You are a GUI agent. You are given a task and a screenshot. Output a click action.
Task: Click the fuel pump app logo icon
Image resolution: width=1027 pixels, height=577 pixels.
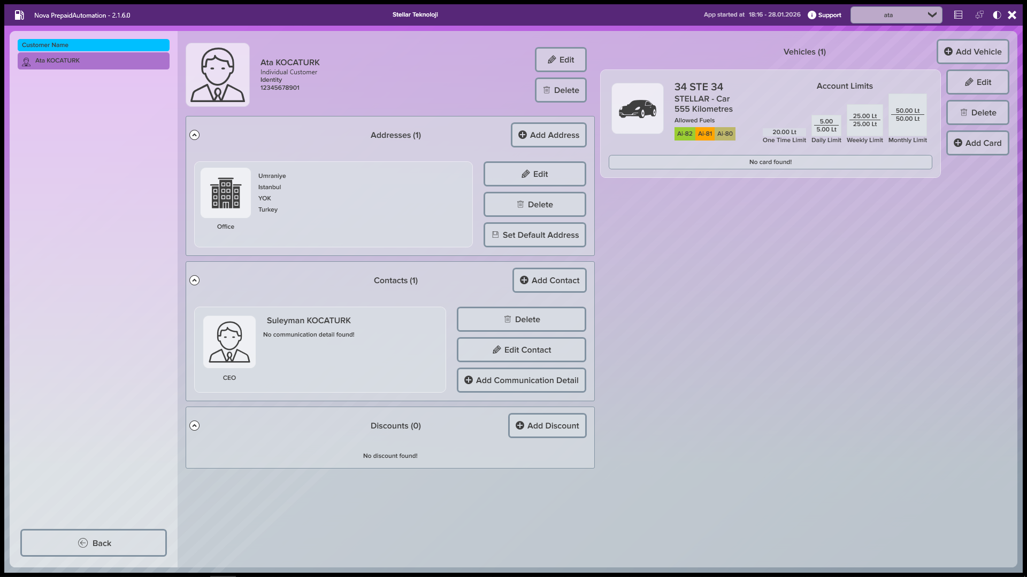point(19,15)
